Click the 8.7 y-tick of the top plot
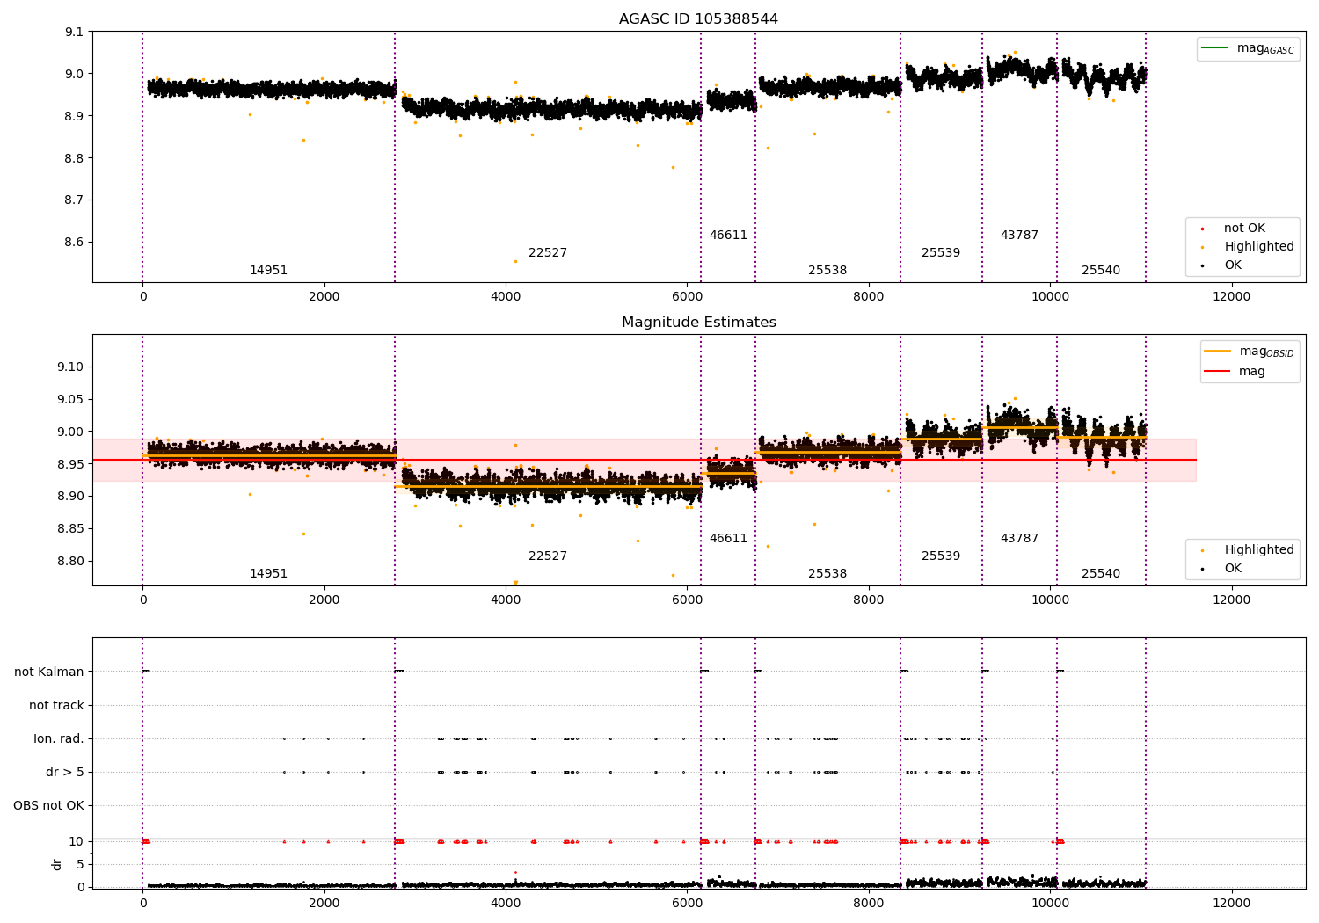1319x923 pixels. coord(75,200)
